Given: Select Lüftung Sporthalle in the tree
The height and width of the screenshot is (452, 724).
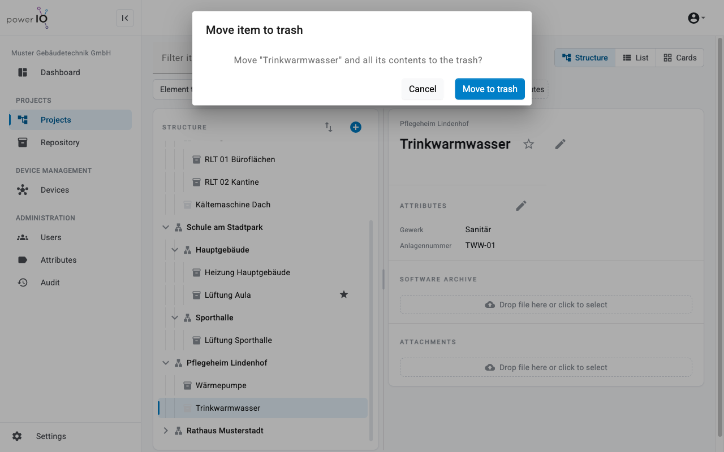Looking at the screenshot, I should [x=262, y=340].
